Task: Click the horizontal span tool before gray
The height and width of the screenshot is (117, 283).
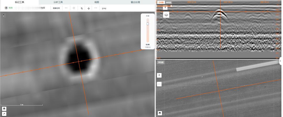Action: (x=96, y=8)
